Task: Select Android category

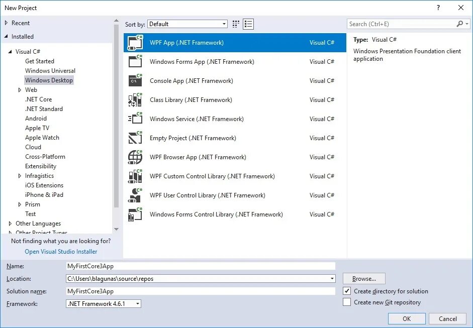Action: click(x=36, y=119)
